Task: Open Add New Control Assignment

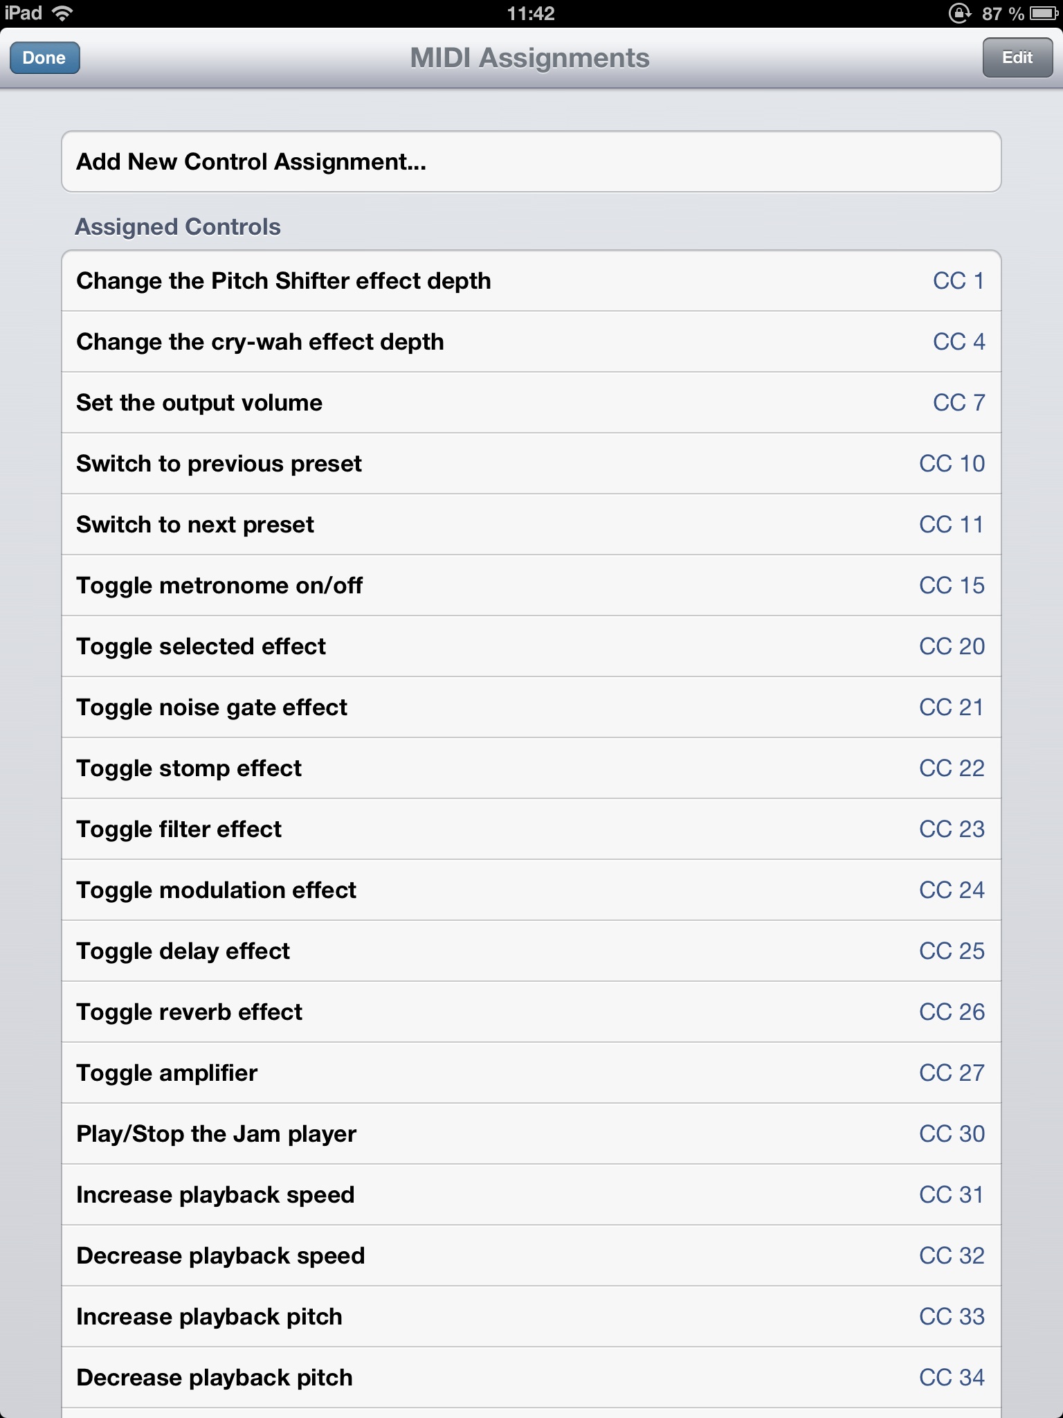Action: pyautogui.click(x=531, y=161)
